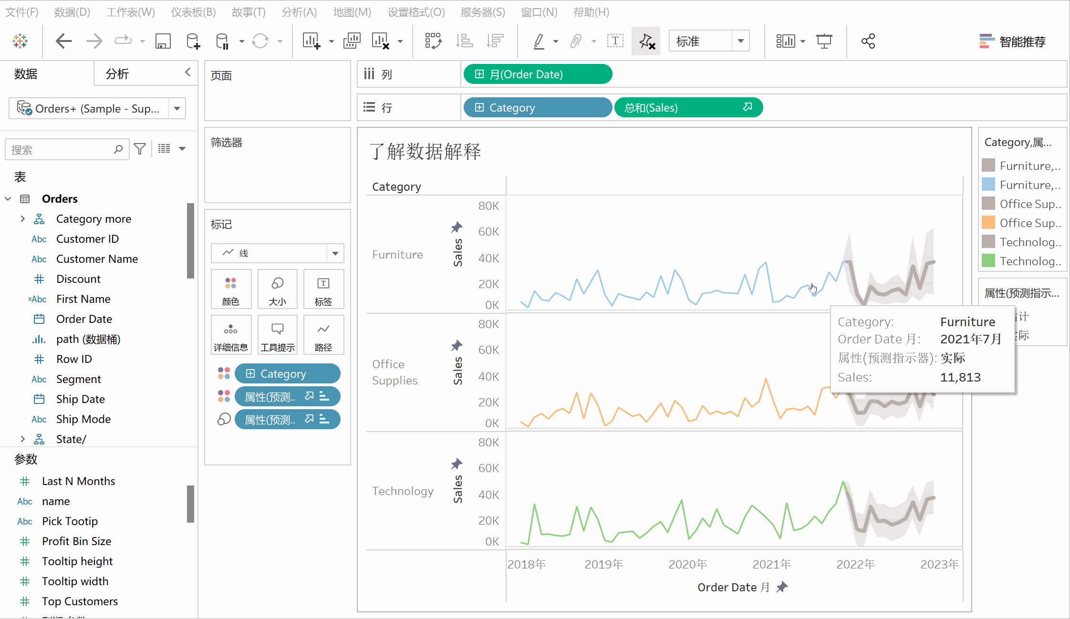Toggle the pin on Order Date axis
The width and height of the screenshot is (1070, 619).
tap(781, 587)
